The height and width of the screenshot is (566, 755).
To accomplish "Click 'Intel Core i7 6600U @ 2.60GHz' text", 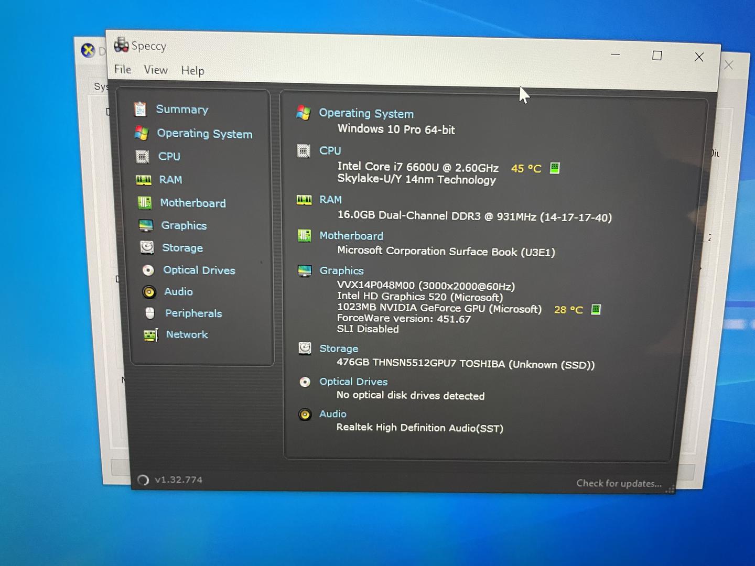I will pos(418,167).
